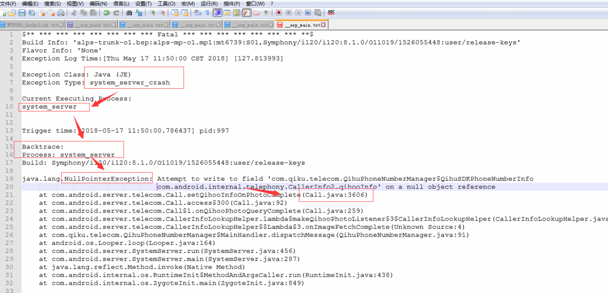
Task: Open the 窗口(W) window menu
Action: point(255,3)
